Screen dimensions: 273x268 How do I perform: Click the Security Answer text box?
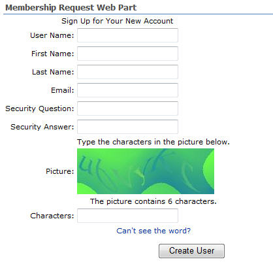coord(127,127)
